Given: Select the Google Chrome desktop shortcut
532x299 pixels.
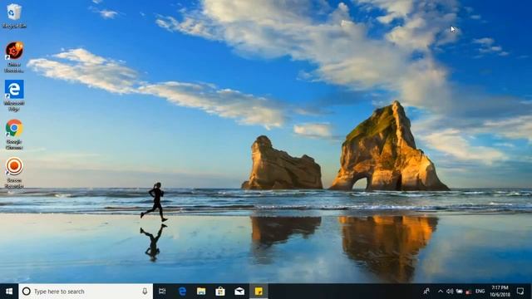Looking at the screenshot, I should tap(14, 135).
